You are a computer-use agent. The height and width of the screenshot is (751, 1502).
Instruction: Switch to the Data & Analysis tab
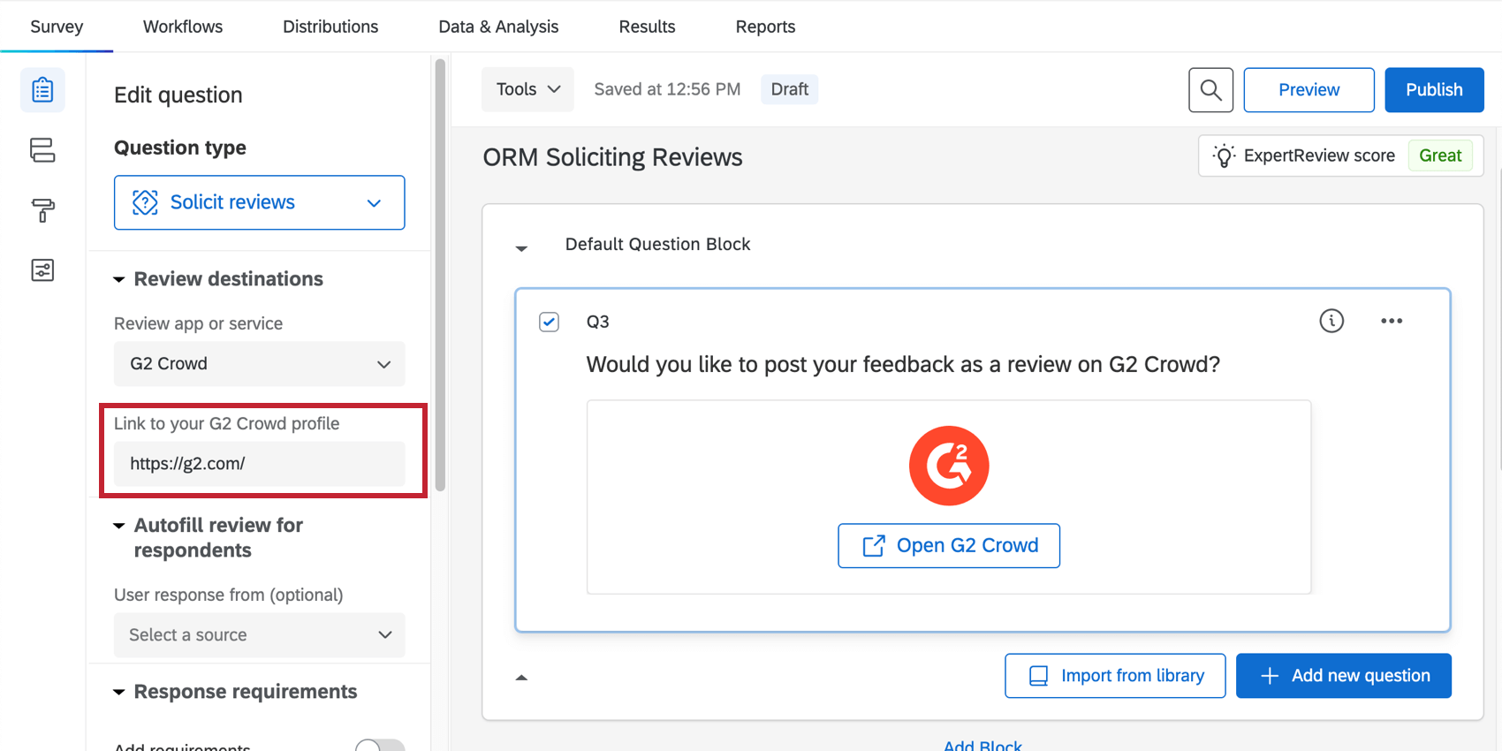(498, 27)
